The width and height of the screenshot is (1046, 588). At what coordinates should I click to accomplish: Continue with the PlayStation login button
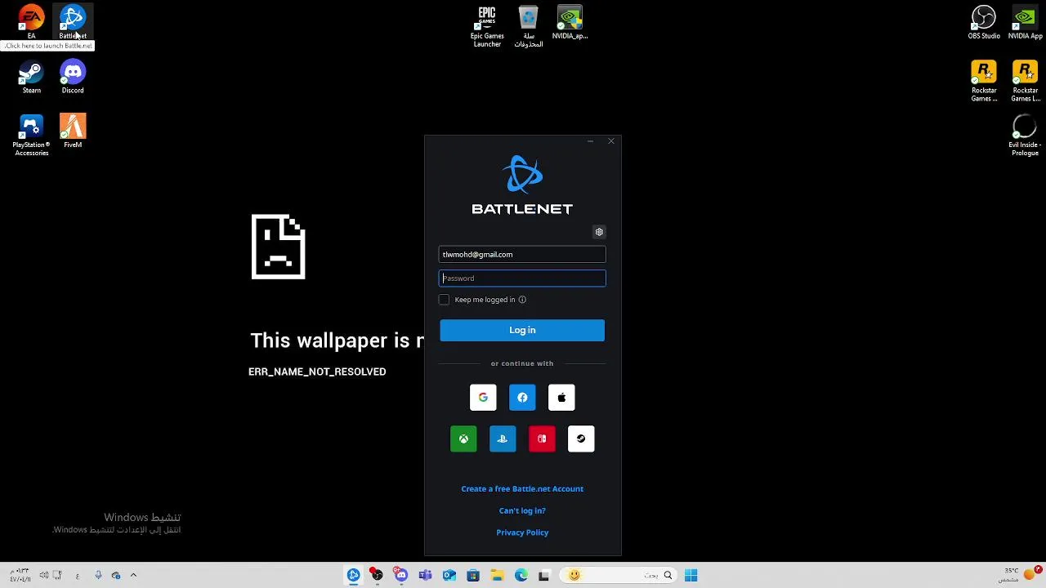(x=503, y=439)
